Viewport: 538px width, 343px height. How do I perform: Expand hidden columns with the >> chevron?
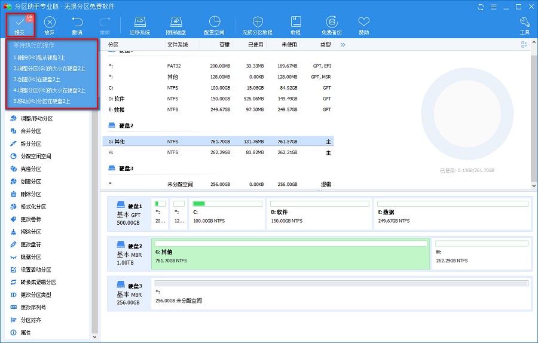tap(343, 45)
